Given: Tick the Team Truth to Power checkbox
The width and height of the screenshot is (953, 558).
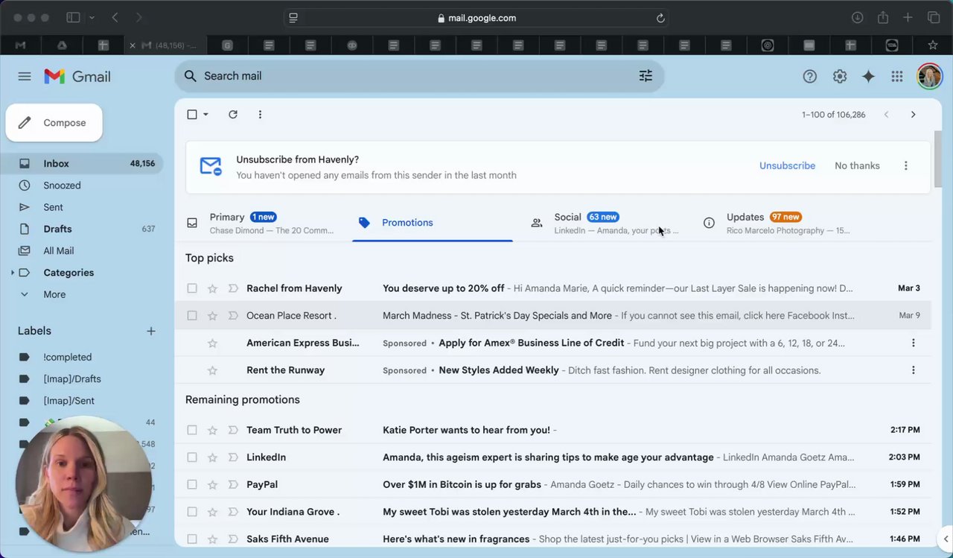Looking at the screenshot, I should click(192, 430).
